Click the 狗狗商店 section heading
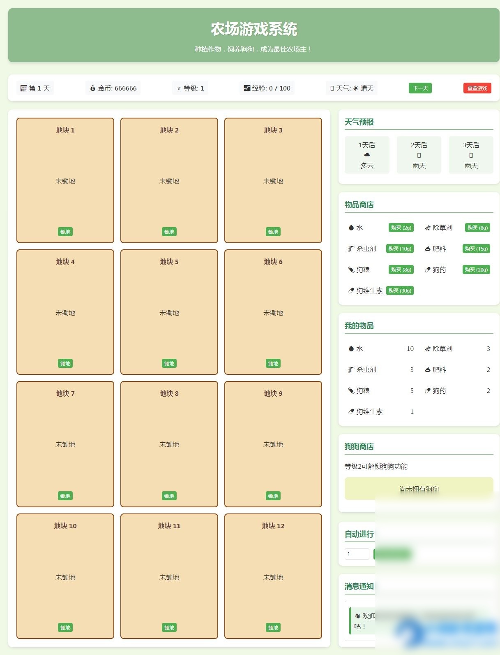The width and height of the screenshot is (500, 655). coord(359,446)
